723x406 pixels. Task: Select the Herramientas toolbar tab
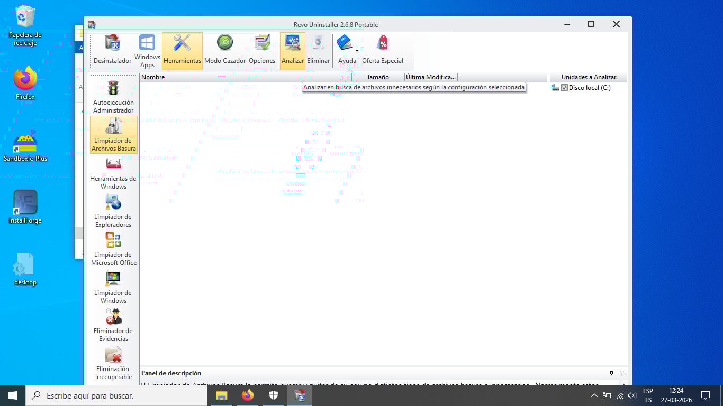[182, 51]
